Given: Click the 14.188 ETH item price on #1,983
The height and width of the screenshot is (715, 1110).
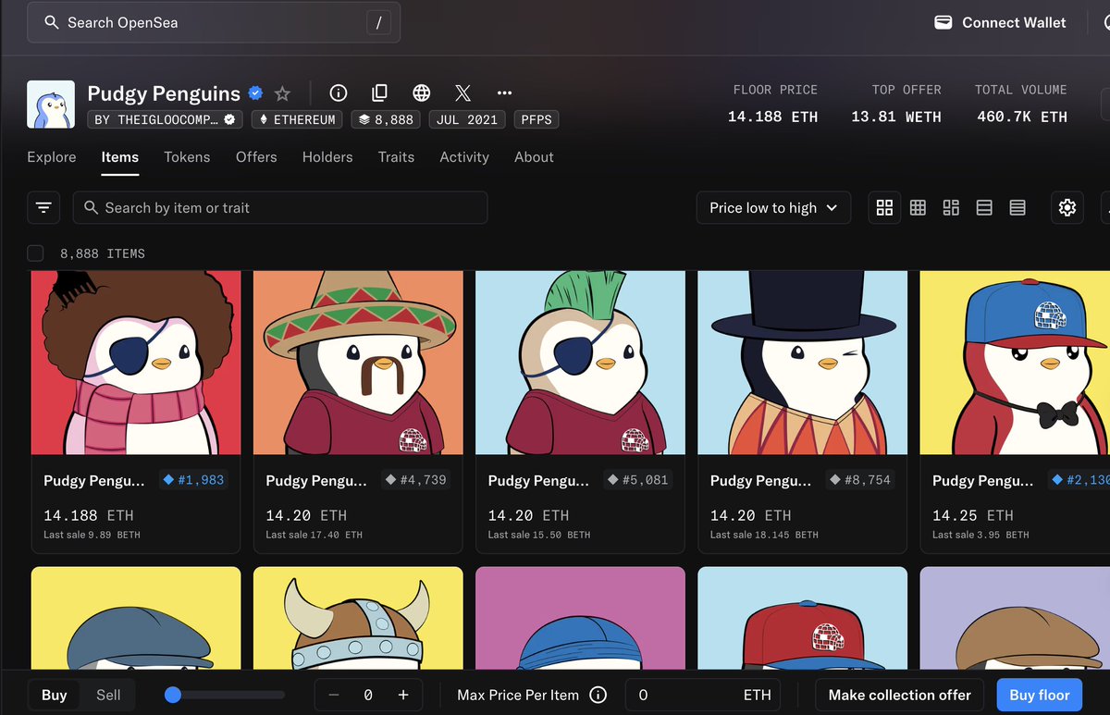Looking at the screenshot, I should (89, 515).
